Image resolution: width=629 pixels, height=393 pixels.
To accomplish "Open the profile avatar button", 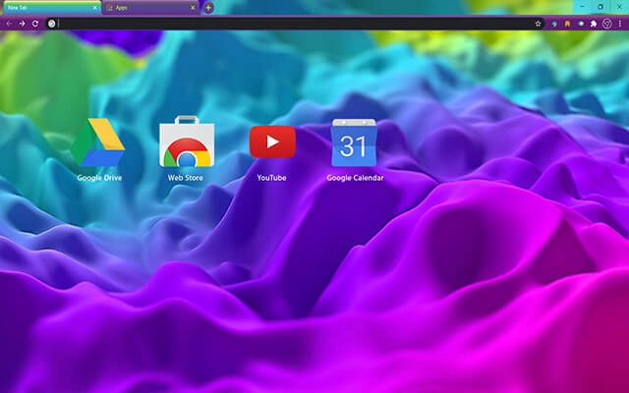I will tap(607, 24).
